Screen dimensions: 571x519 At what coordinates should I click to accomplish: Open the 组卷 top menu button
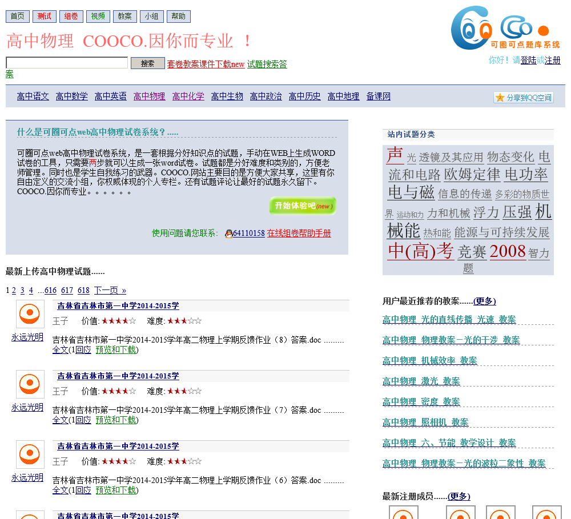71,17
